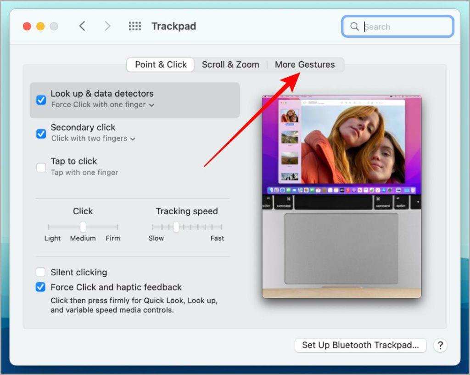470x375 pixels.
Task: Show all preferences via grid icon
Action: click(134, 26)
